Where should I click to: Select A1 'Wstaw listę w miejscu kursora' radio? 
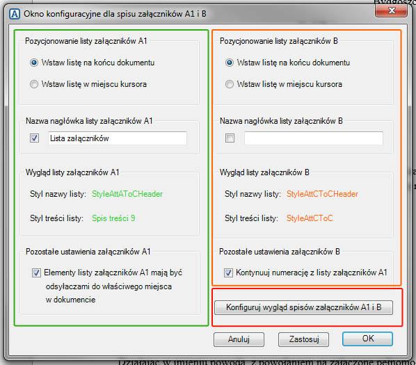pos(34,84)
